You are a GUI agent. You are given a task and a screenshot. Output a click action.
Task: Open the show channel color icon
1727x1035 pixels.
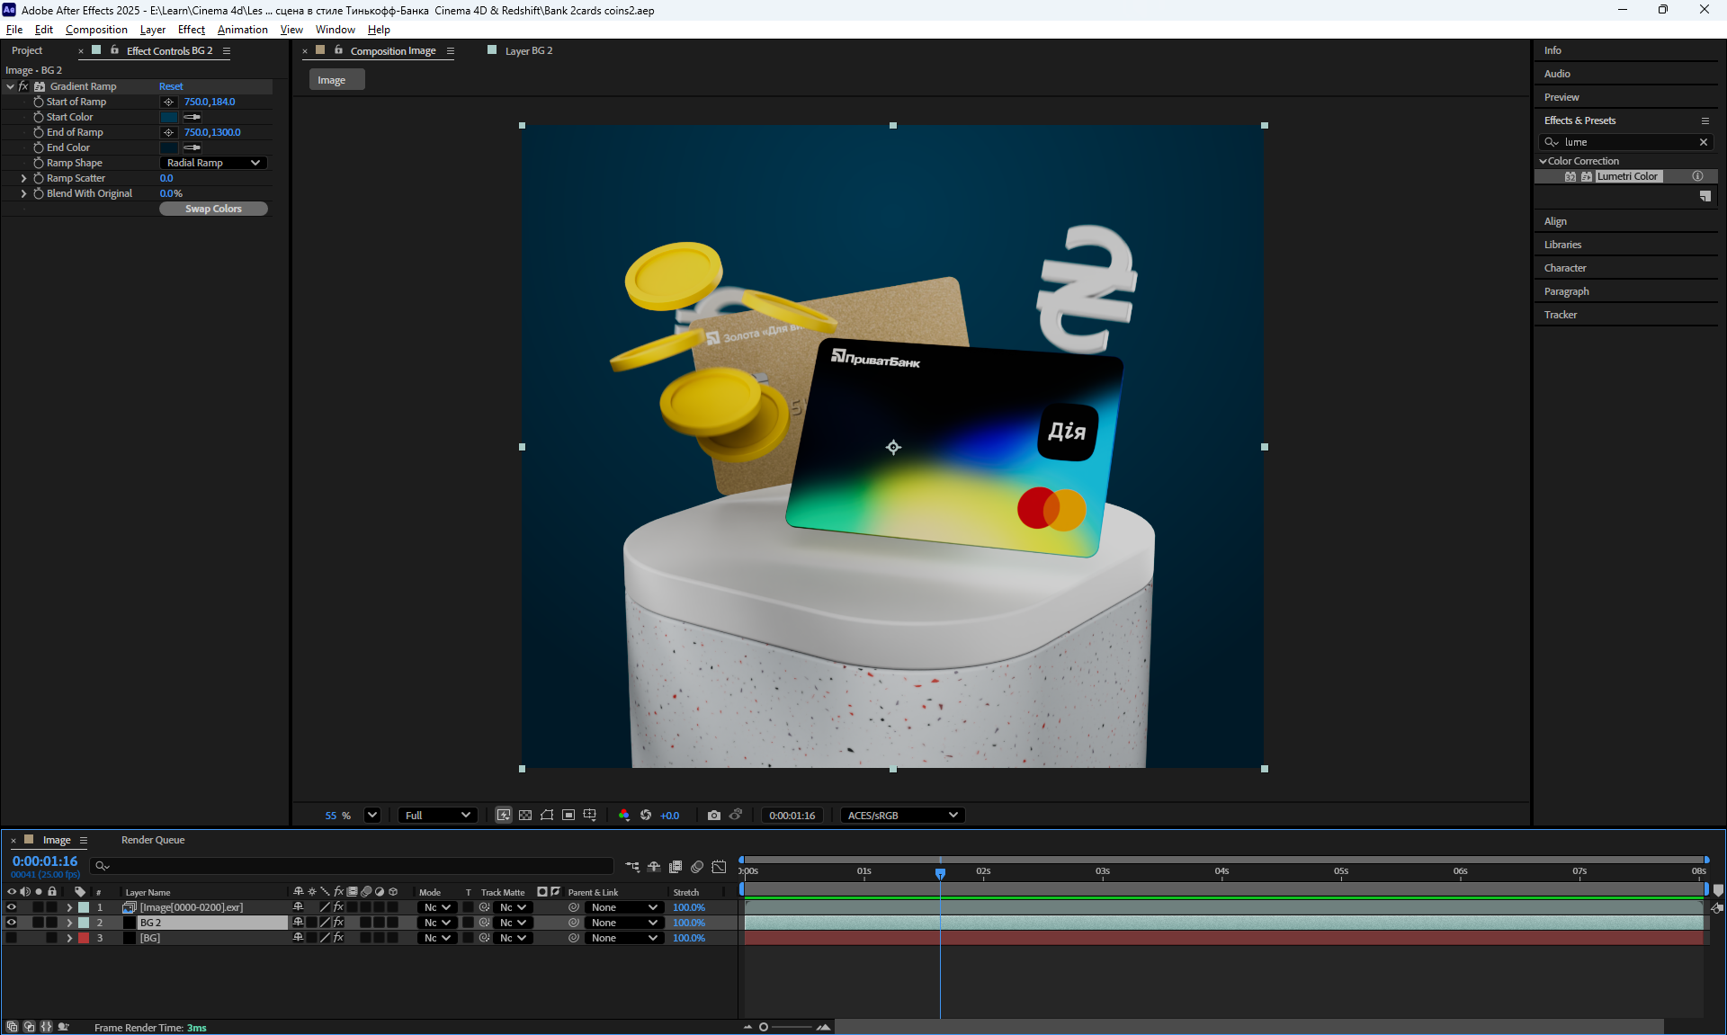(624, 816)
